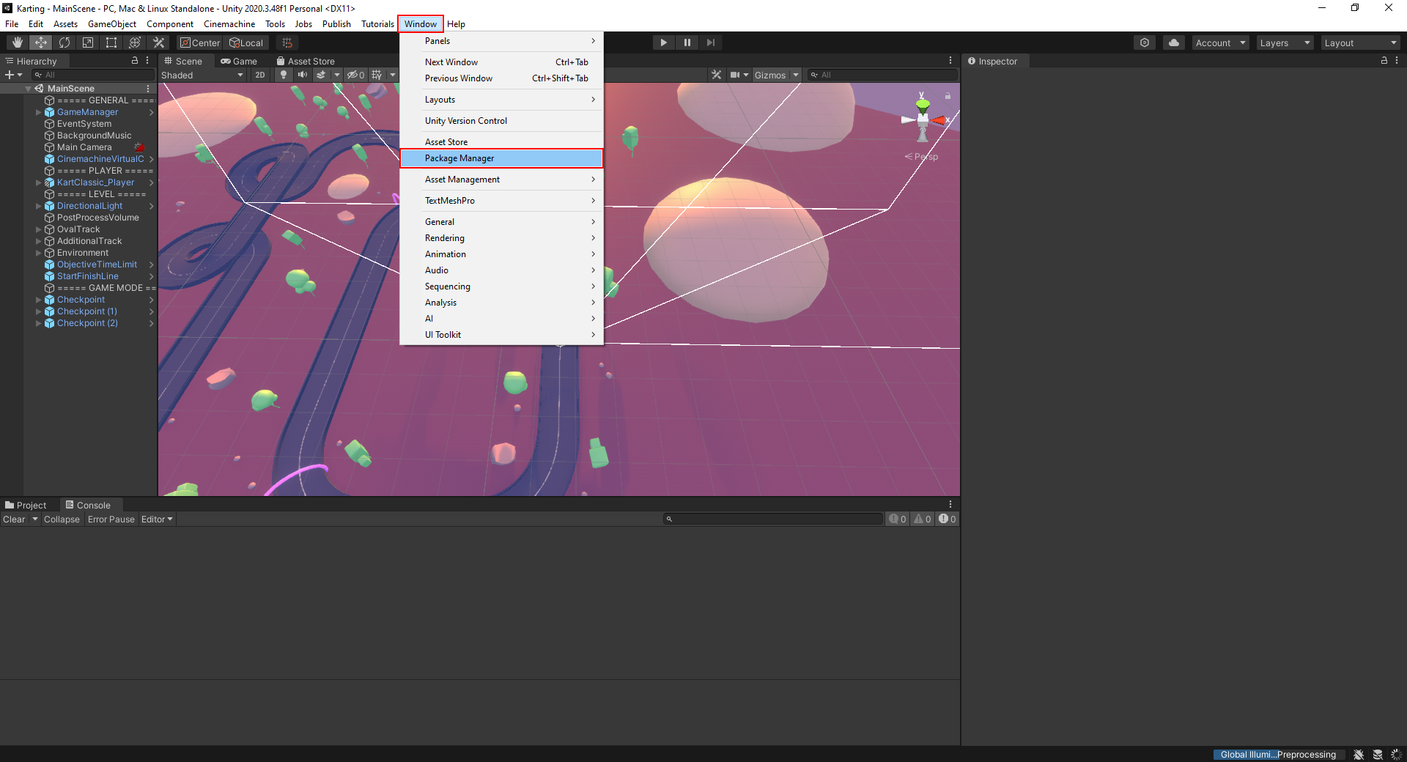Open custom editor tools
The width and height of the screenshot is (1407, 762).
[x=158, y=42]
